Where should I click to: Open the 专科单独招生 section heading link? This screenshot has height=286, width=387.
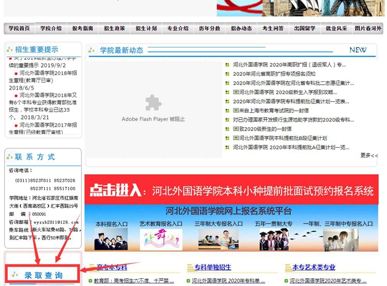[213, 267]
